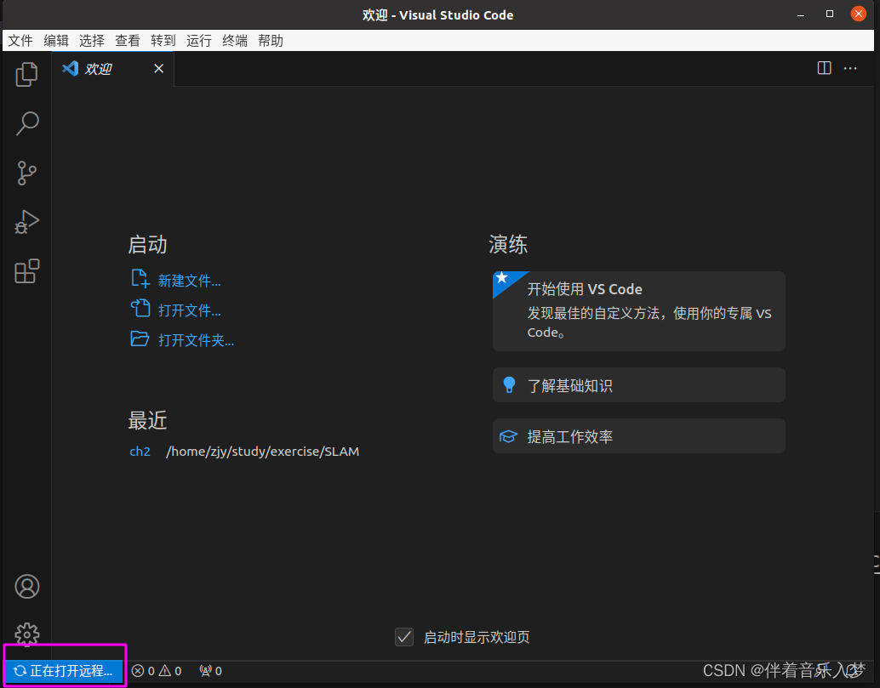
Task: Open the Source Control panel icon
Action: [26, 173]
